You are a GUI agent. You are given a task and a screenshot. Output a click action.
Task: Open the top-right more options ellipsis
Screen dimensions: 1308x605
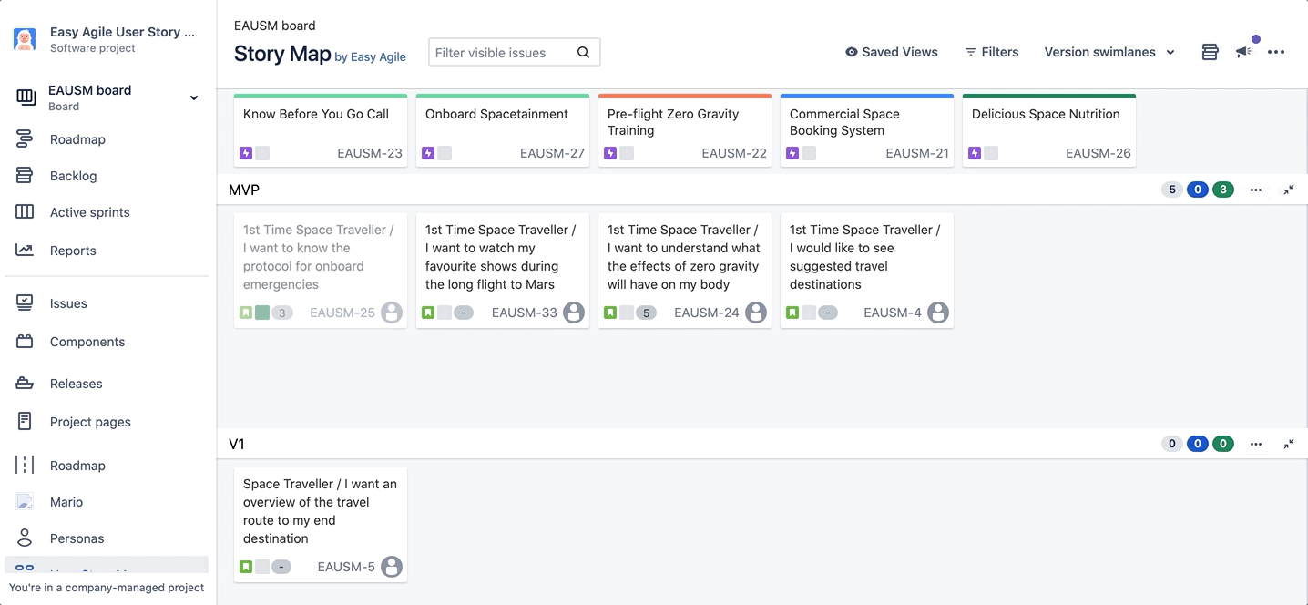click(1276, 52)
